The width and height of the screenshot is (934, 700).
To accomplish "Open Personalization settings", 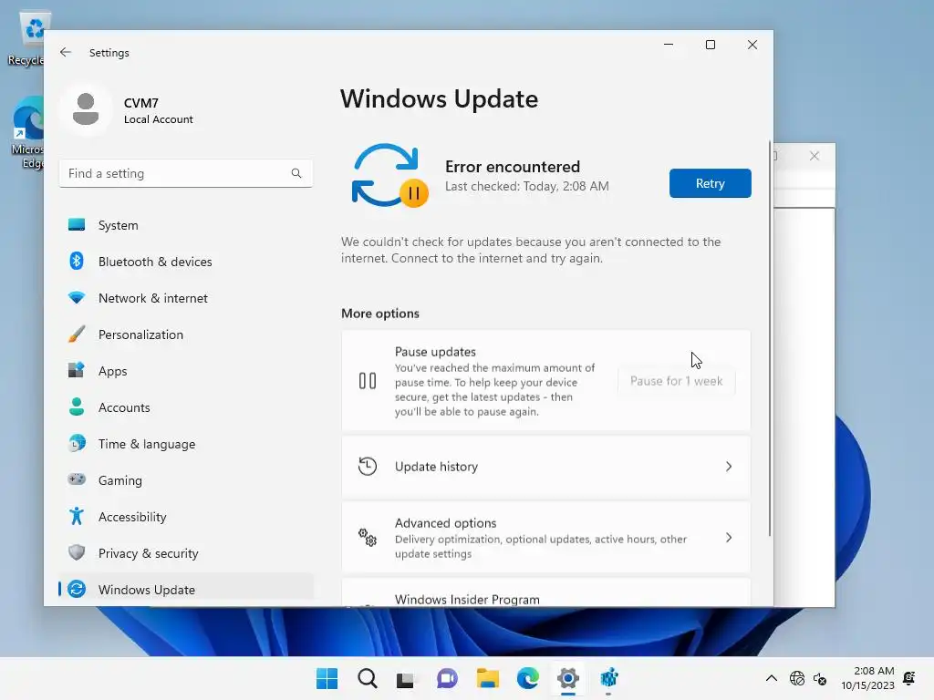I will pos(186,334).
